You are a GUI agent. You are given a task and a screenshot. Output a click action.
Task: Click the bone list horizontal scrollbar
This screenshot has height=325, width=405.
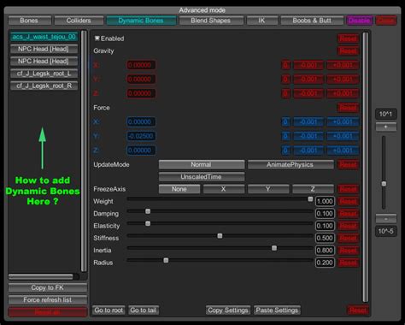click(x=41, y=276)
